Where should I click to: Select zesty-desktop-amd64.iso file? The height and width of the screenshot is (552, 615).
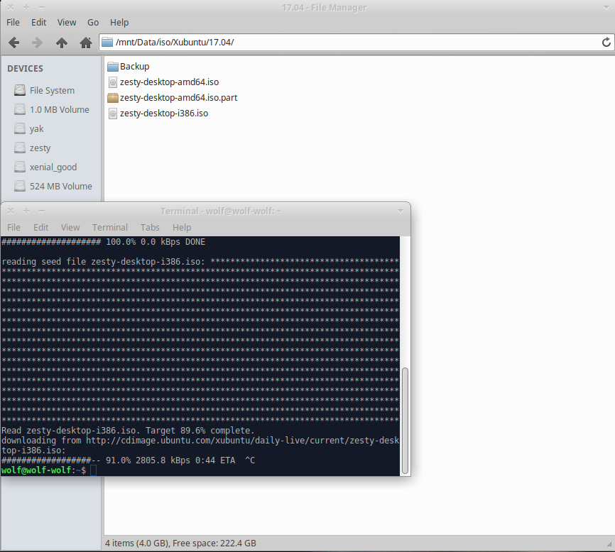tap(163, 82)
